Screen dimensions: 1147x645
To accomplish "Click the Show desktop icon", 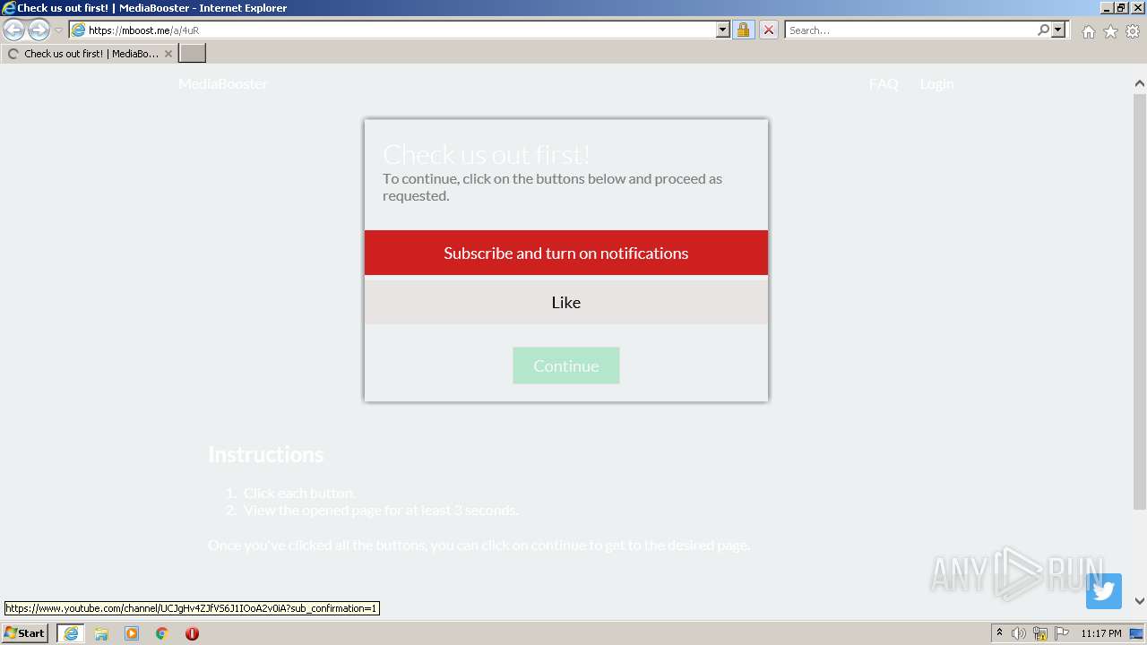I will click(1137, 633).
